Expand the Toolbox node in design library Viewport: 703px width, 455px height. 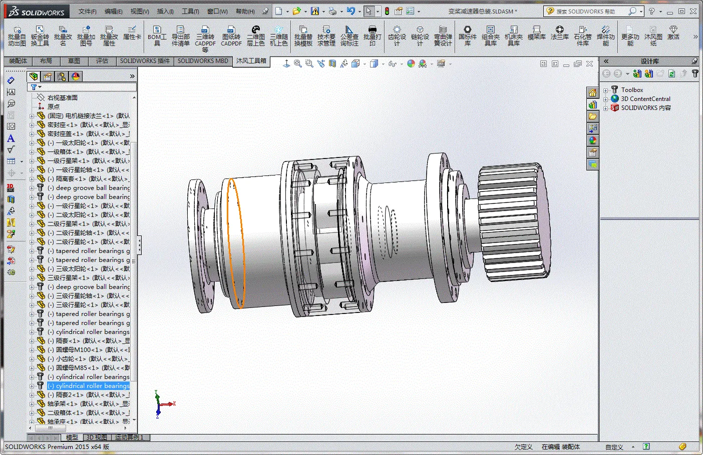click(605, 90)
